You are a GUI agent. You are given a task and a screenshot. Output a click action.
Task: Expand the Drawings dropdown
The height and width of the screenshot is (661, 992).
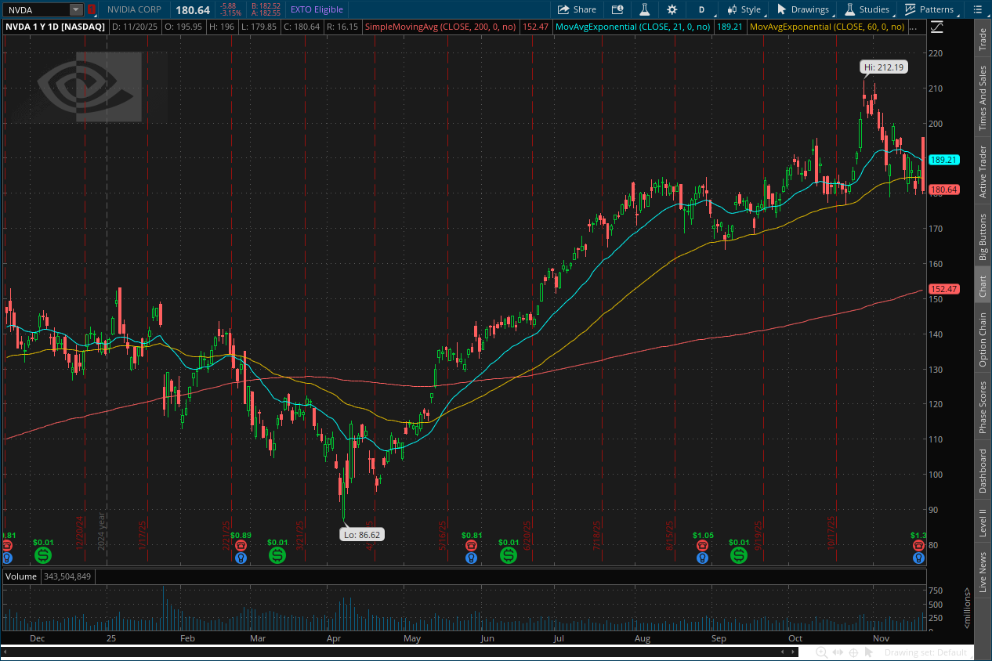(803, 9)
